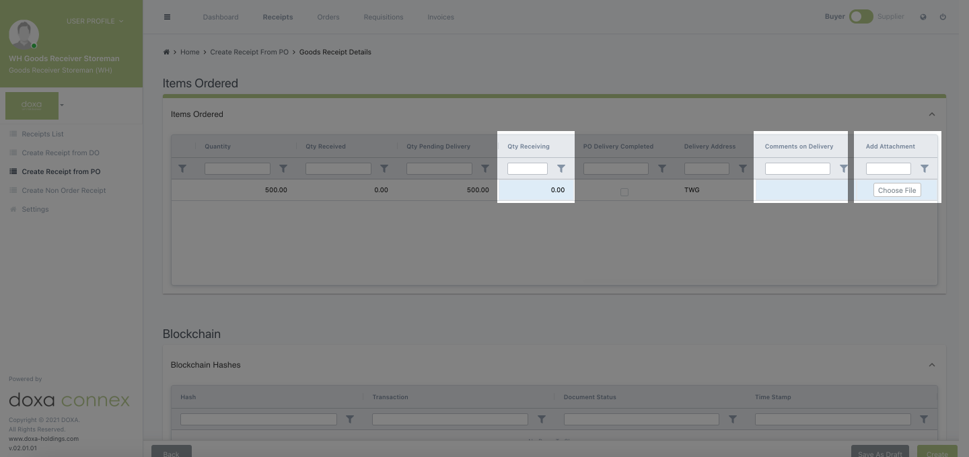Open the Requisitions menu
This screenshot has width=969, height=457.
point(384,17)
